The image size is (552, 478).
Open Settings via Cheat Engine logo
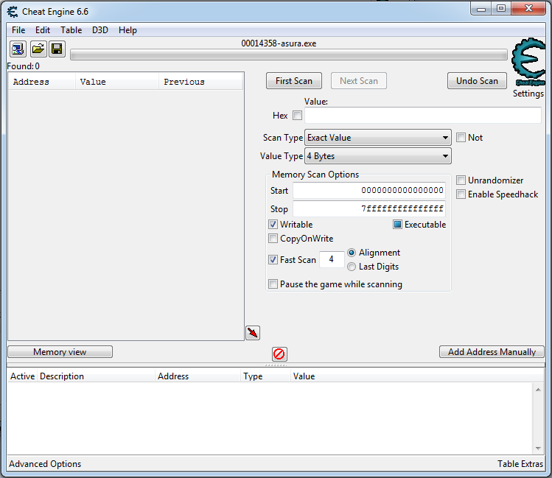pyautogui.click(x=528, y=62)
